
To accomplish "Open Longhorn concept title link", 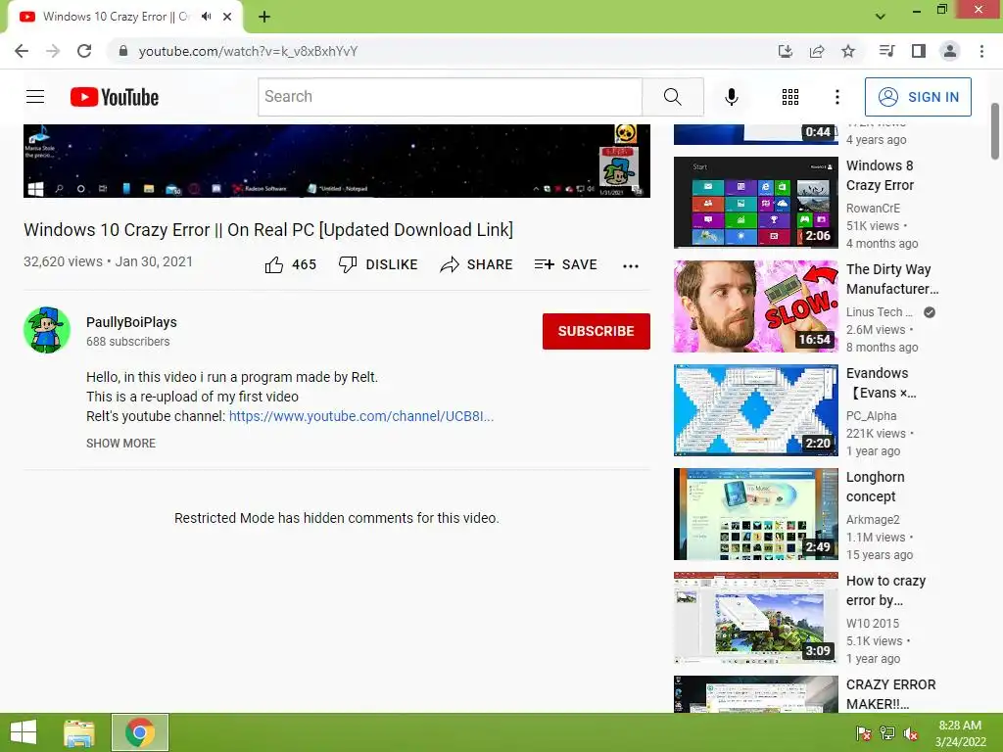I will [875, 487].
